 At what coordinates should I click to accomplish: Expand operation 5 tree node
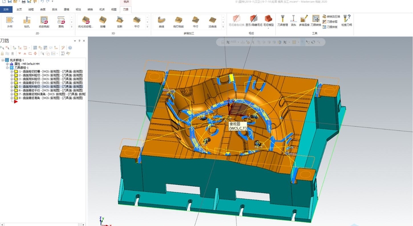click(x=11, y=86)
